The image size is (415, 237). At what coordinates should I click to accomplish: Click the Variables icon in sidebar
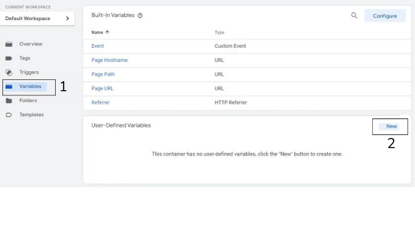point(9,87)
